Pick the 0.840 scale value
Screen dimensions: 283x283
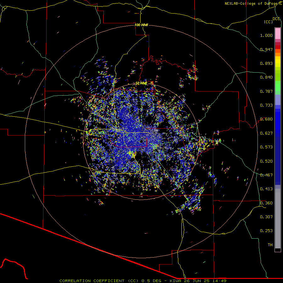(x=266, y=77)
